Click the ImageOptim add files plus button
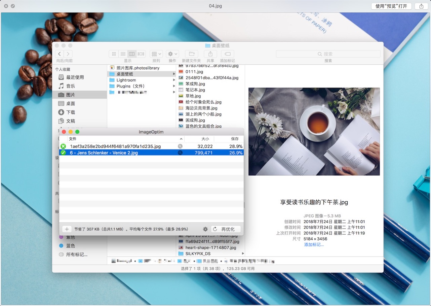 coord(67,229)
